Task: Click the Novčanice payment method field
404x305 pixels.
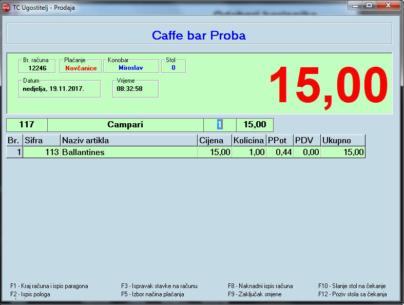Action: pyautogui.click(x=81, y=68)
